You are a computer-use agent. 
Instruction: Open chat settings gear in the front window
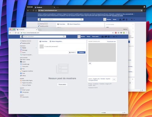(x=125, y=112)
